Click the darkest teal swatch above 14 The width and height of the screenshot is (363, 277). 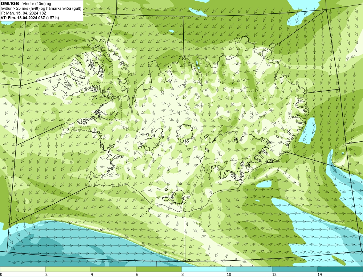click(340, 269)
